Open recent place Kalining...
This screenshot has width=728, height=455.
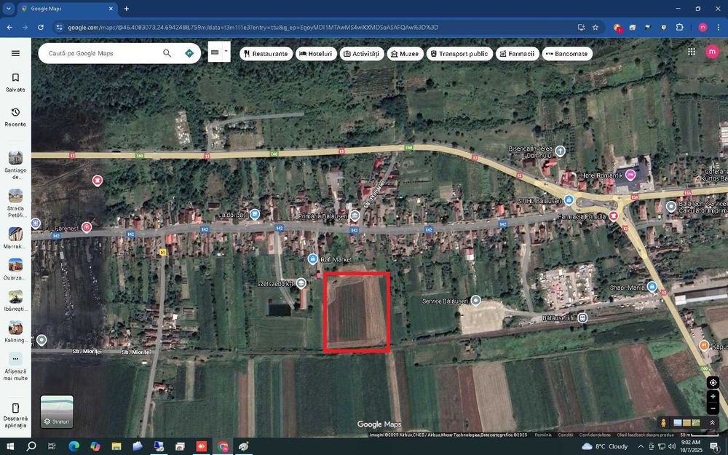[x=15, y=331]
